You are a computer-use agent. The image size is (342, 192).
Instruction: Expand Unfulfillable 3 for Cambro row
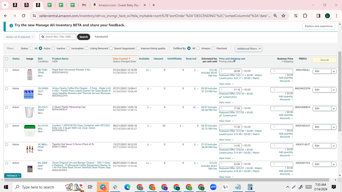pos(182,126)
